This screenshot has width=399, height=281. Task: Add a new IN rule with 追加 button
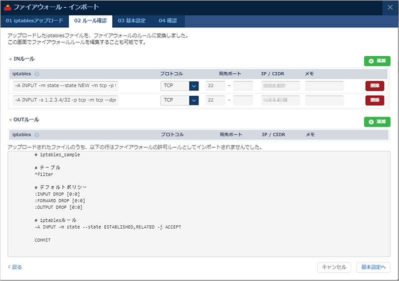[x=377, y=61]
